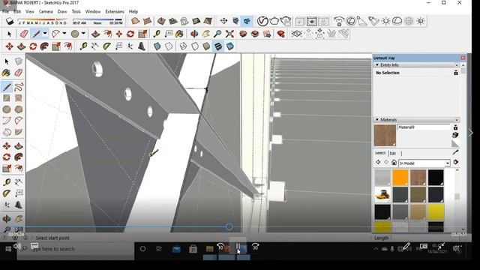The image size is (480, 270).
Task: Add V-Ray Fur to selection
Action: pyautogui.click(x=331, y=34)
